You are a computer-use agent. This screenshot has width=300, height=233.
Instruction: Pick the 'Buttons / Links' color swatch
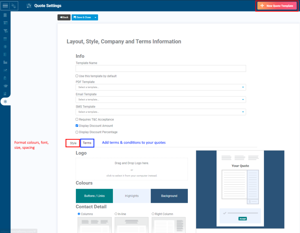click(94, 196)
